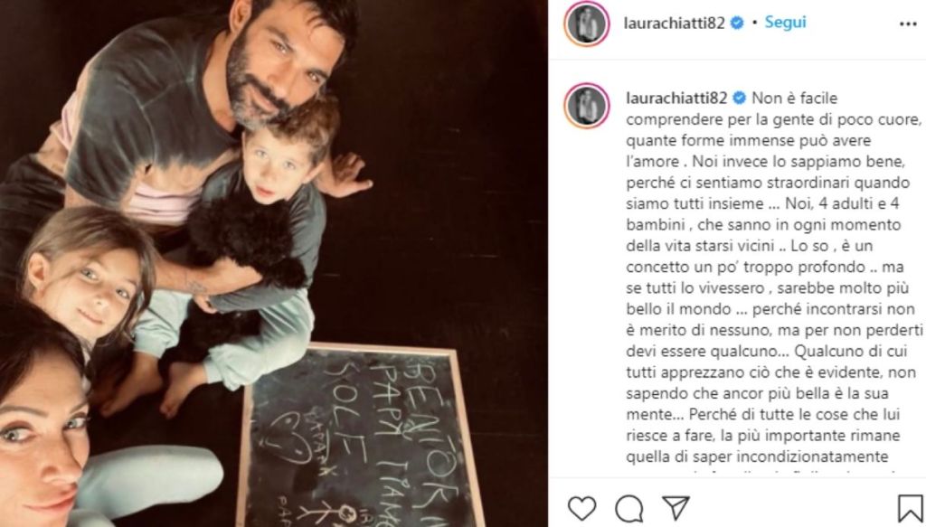The height and width of the screenshot is (527, 926).
Task: Click the verified badge in the header
Action: click(737, 23)
